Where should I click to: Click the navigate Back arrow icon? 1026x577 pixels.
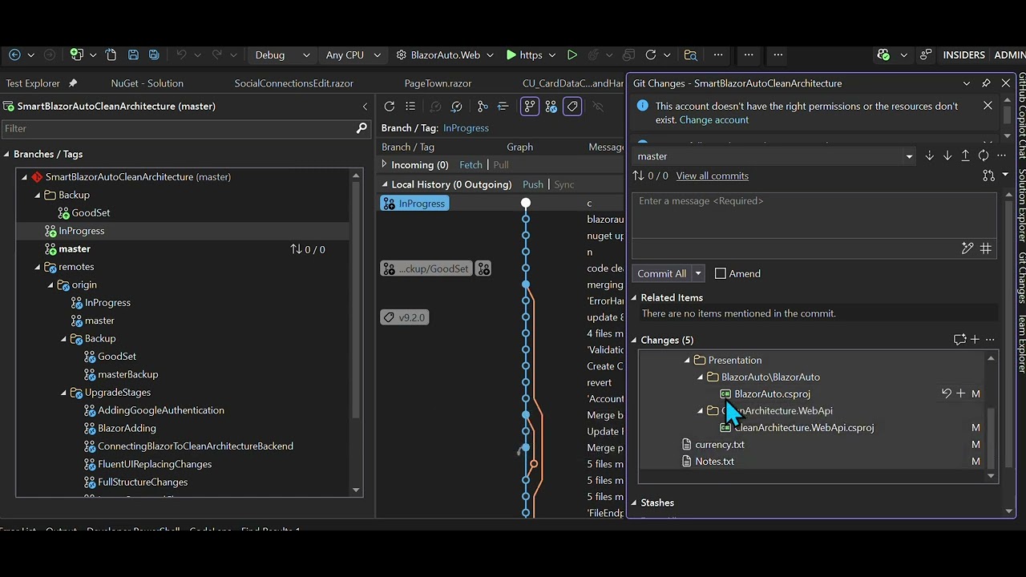pyautogui.click(x=14, y=55)
